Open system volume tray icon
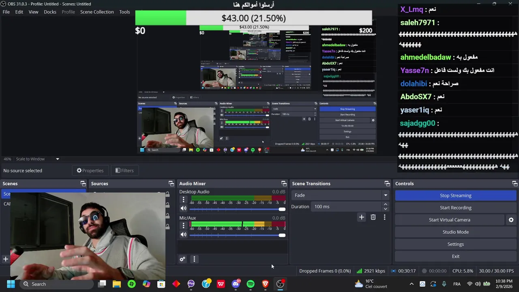 click(x=478, y=284)
